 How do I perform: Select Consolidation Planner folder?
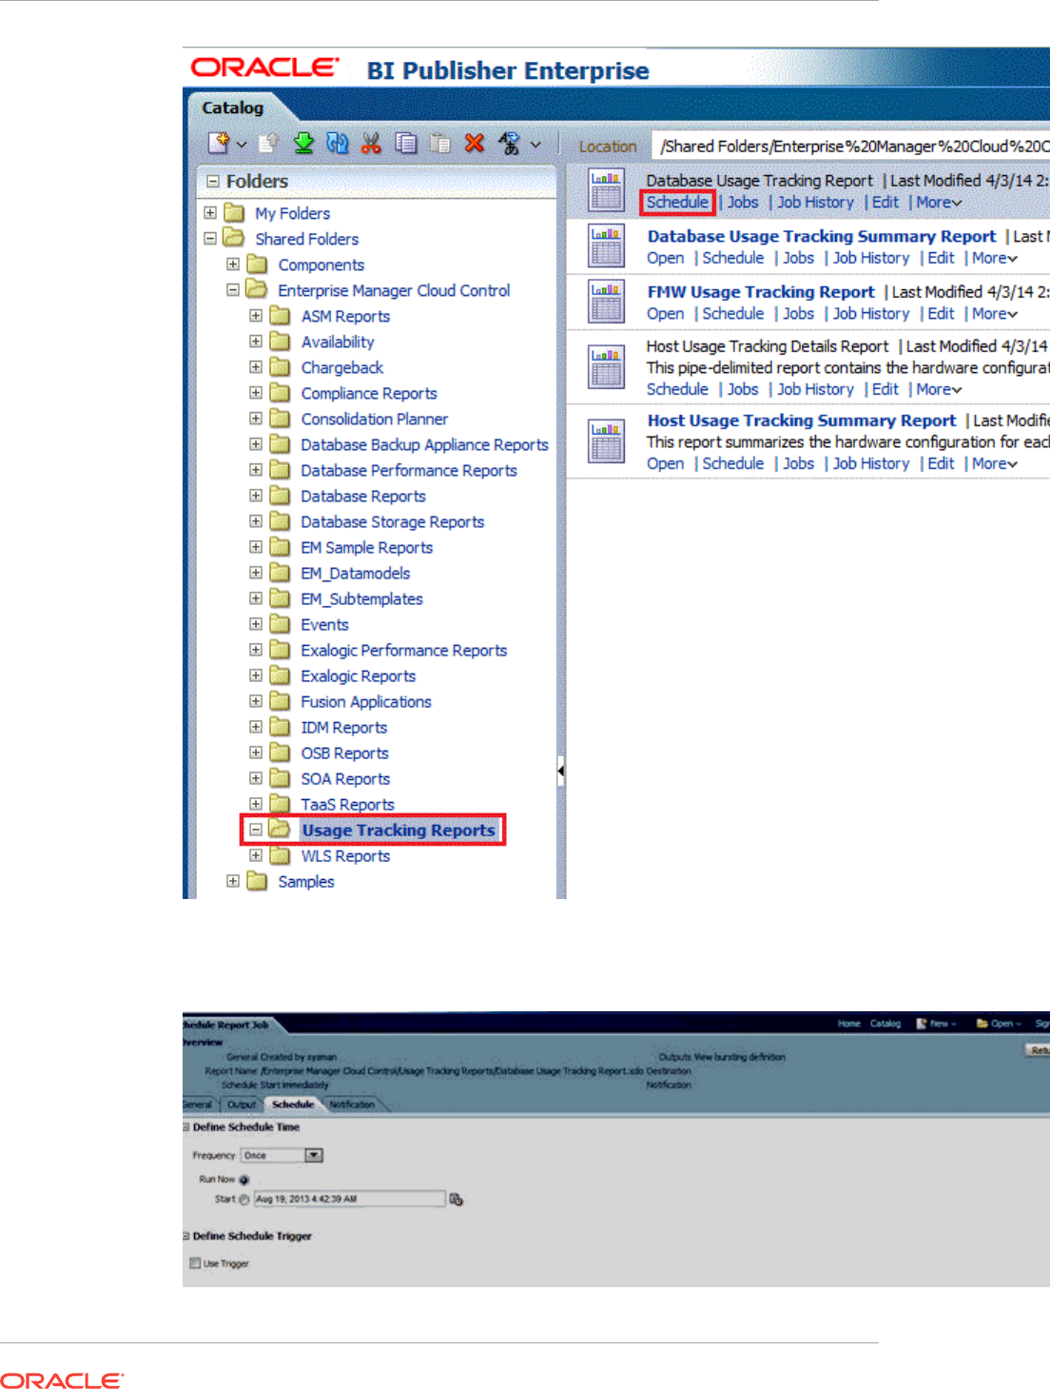(x=375, y=419)
